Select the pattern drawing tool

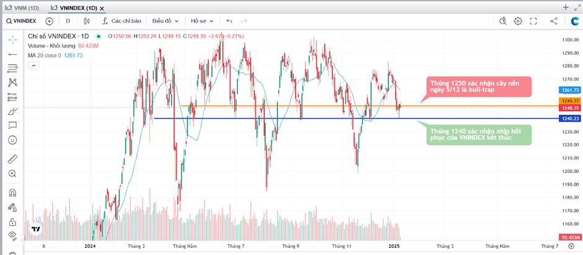pyautogui.click(x=12, y=83)
